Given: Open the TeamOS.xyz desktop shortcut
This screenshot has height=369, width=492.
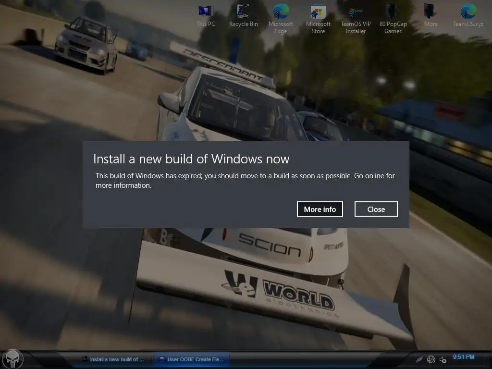Looking at the screenshot, I should pyautogui.click(x=468, y=16).
